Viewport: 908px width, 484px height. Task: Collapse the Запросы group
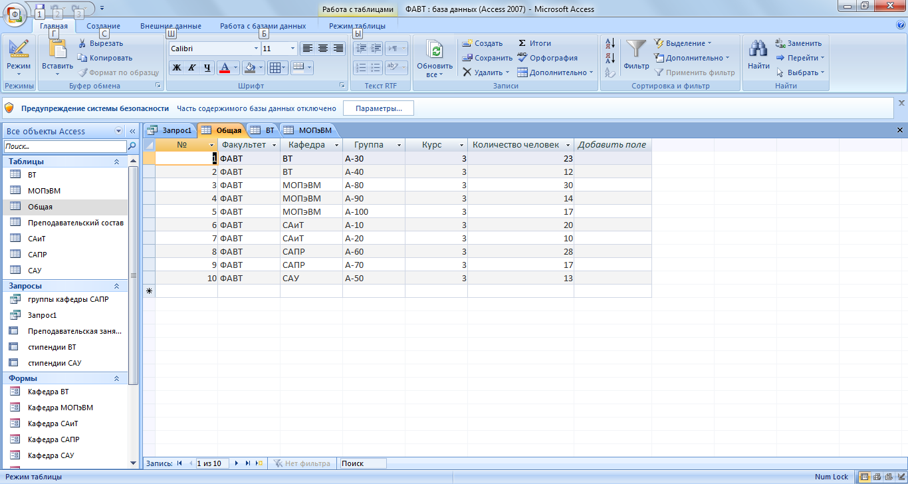pyautogui.click(x=117, y=286)
